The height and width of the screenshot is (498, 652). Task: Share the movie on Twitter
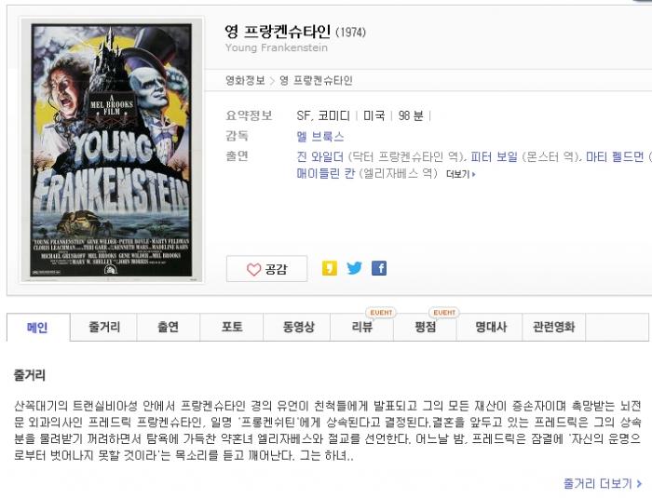point(354,268)
